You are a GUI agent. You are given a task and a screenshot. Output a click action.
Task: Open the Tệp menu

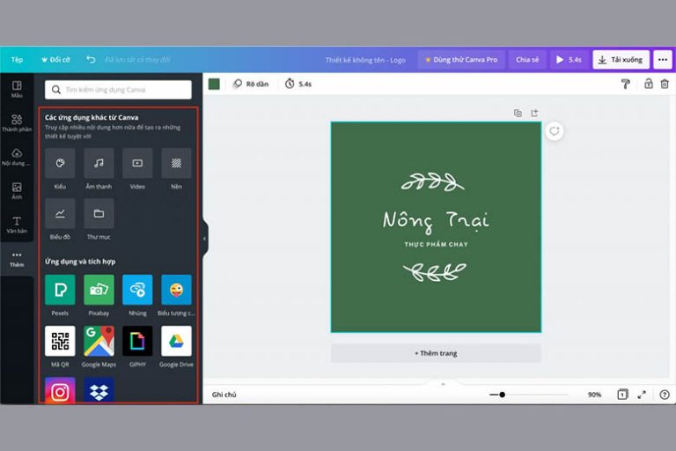click(17, 60)
